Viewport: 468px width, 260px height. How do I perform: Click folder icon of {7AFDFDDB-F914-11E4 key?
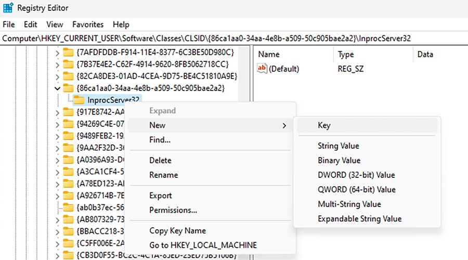pyautogui.click(x=68, y=52)
